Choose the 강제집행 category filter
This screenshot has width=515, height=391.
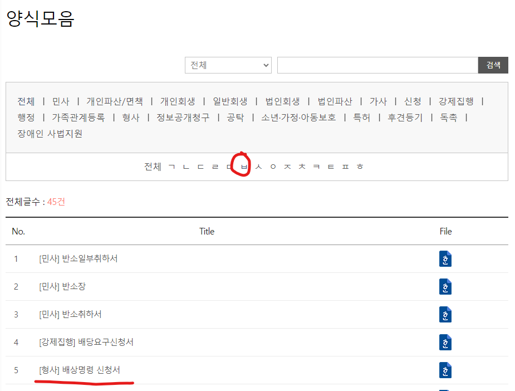tap(455, 101)
